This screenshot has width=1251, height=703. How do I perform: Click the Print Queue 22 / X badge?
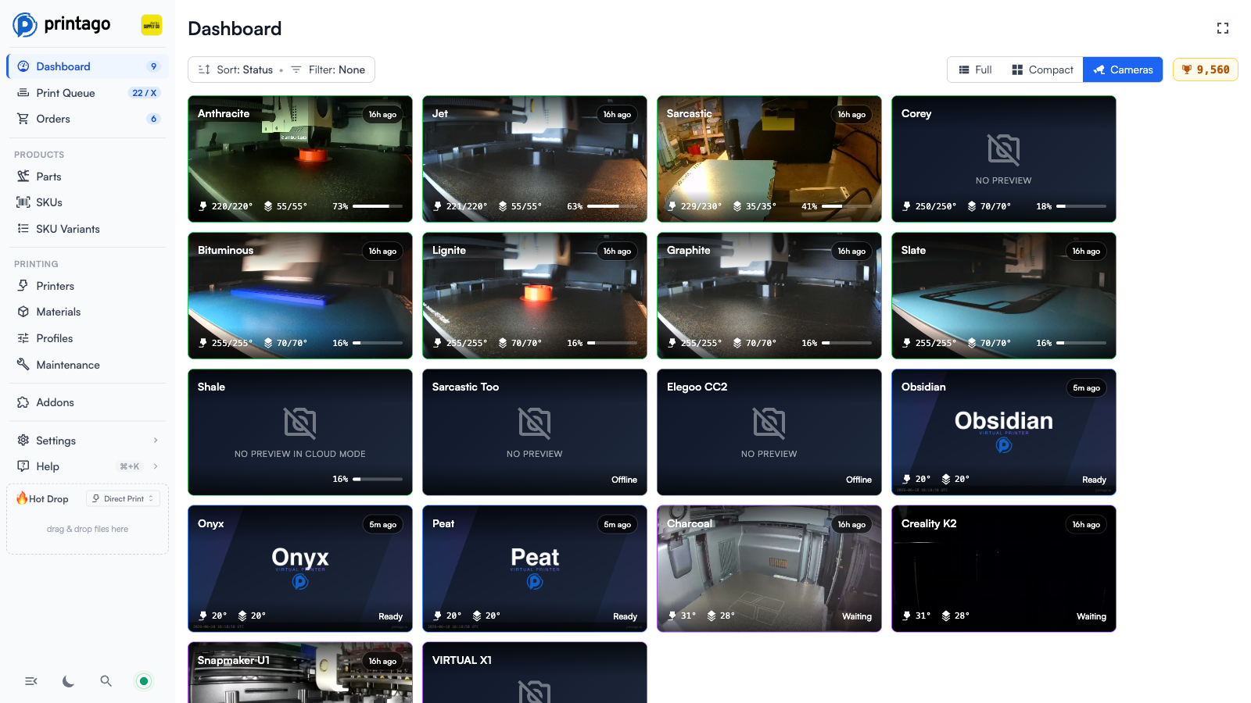tap(144, 93)
